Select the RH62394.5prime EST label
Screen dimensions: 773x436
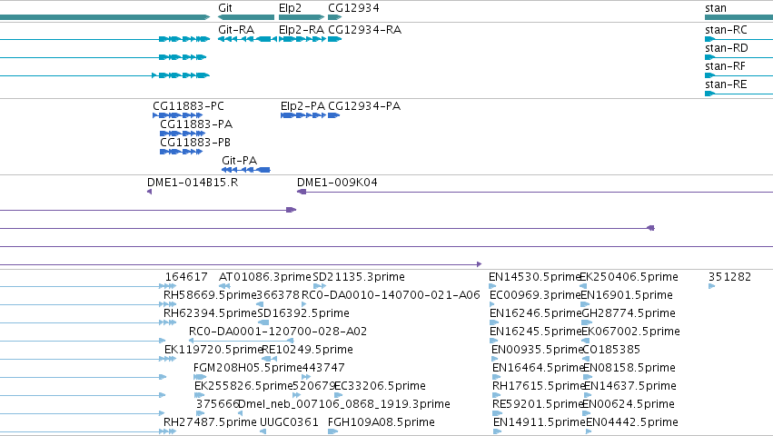(210, 313)
